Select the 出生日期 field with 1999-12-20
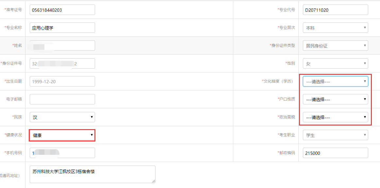The height and width of the screenshot is (188, 380). point(62,81)
